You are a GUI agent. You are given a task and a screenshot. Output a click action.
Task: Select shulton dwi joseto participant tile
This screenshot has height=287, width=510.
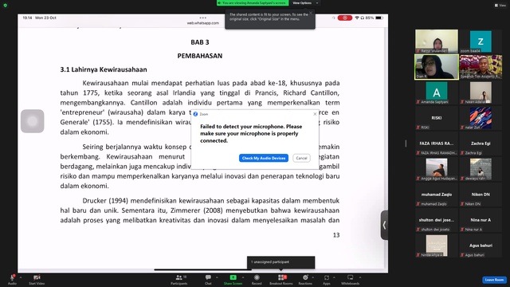pyautogui.click(x=437, y=220)
